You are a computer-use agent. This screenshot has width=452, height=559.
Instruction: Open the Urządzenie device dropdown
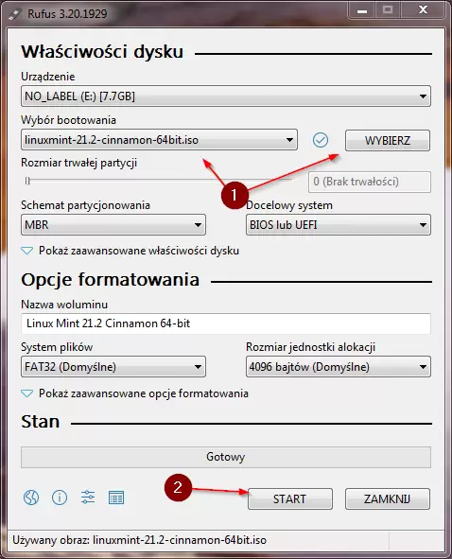pyautogui.click(x=226, y=96)
